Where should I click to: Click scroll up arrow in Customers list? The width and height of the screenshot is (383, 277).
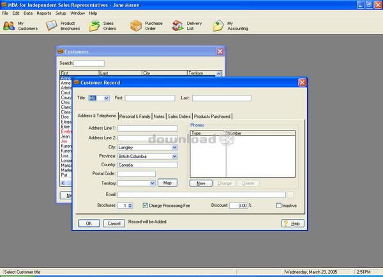tap(218, 73)
